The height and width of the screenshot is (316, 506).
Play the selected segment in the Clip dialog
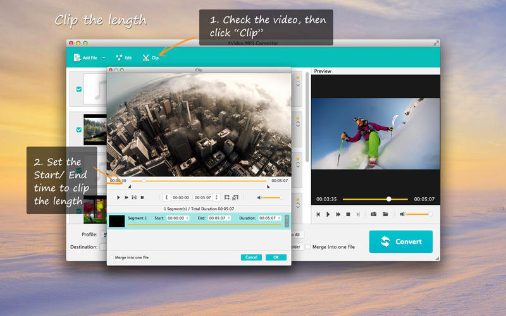click(x=134, y=197)
